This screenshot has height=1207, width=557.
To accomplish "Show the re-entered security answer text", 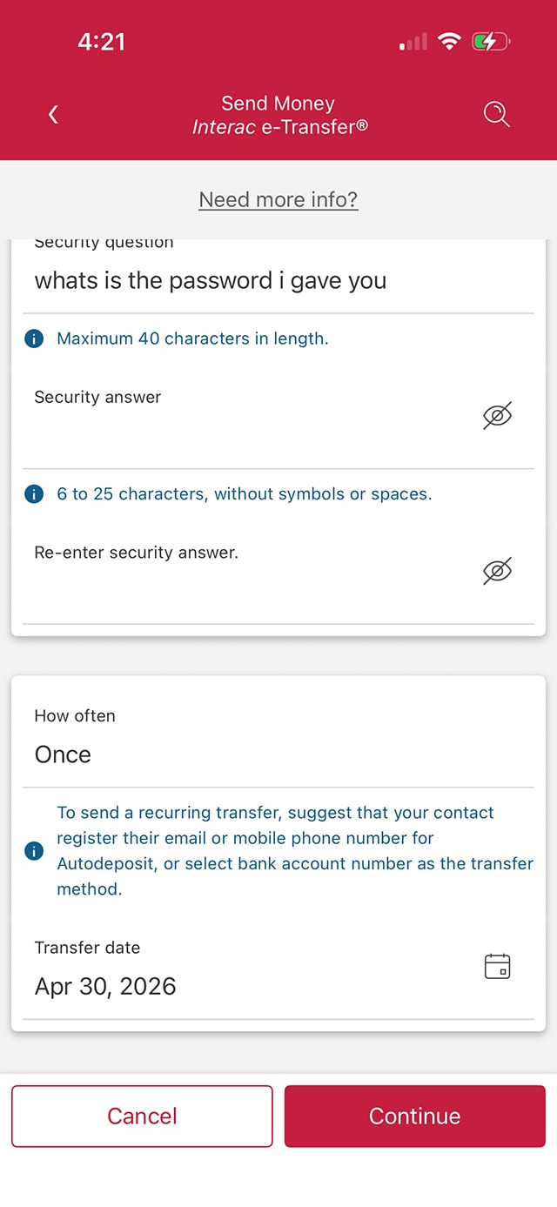I will click(x=497, y=571).
